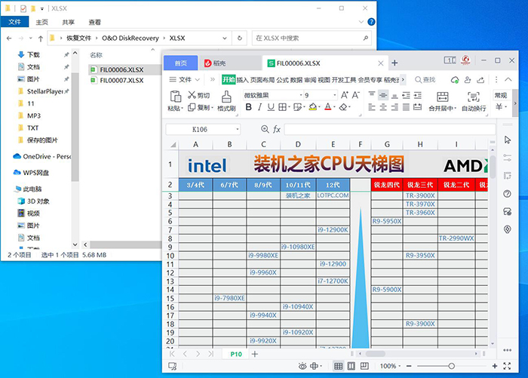This screenshot has width=528, height=378.
Task: Open the 插入 (Insert) ribbon tab
Action: 242,79
